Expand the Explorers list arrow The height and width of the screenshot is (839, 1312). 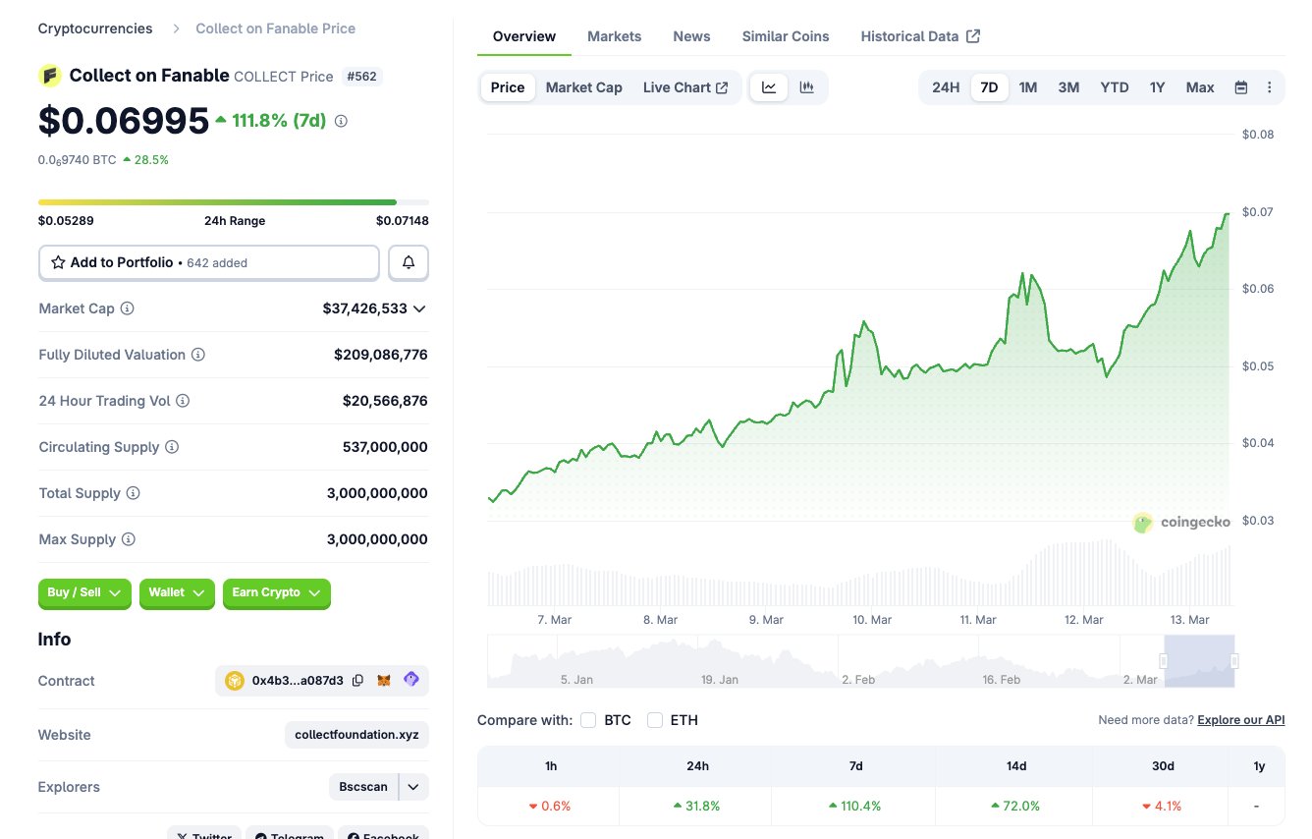[413, 787]
